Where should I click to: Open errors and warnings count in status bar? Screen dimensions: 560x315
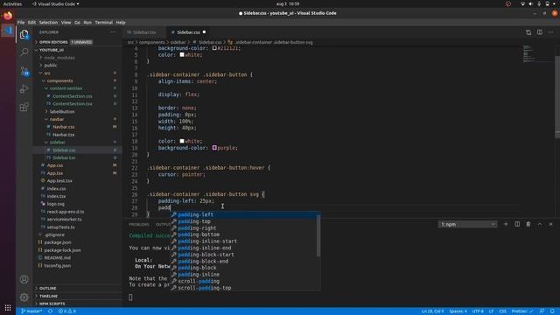(x=67, y=311)
